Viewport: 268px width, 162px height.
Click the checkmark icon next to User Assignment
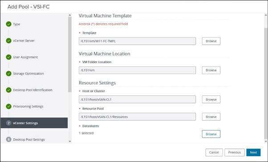[x=8, y=57]
